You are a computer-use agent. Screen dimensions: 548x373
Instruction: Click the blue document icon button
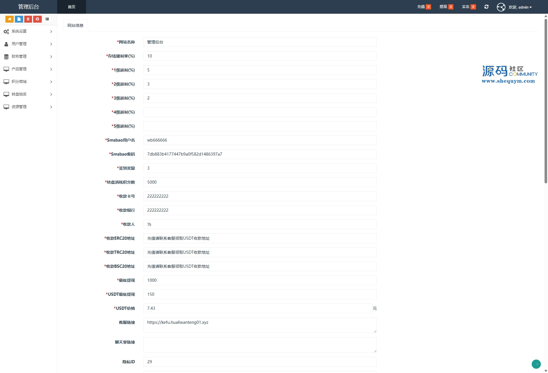(19, 19)
